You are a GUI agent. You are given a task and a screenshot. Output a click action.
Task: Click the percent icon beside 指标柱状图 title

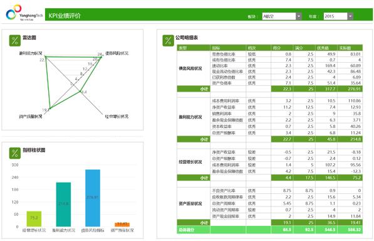15,153
